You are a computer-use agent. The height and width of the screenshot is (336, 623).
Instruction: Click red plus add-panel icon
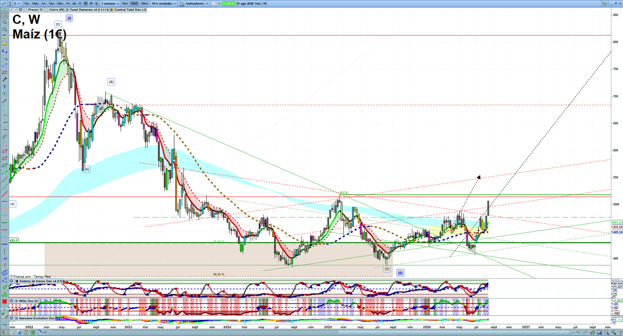click(x=11, y=10)
